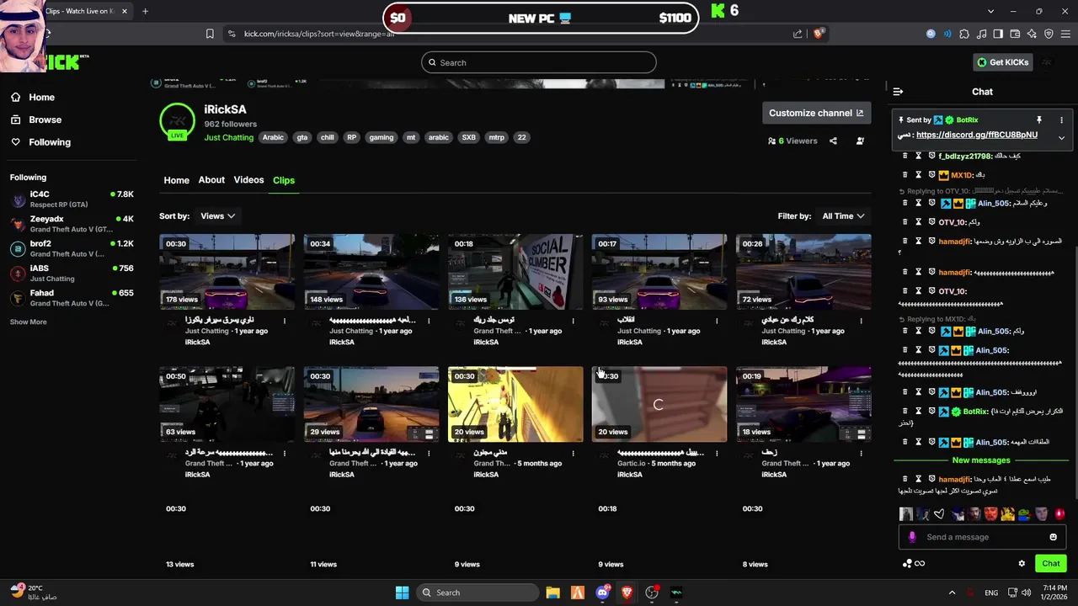Select the Clips tab
This screenshot has width=1078, height=606.
284,180
